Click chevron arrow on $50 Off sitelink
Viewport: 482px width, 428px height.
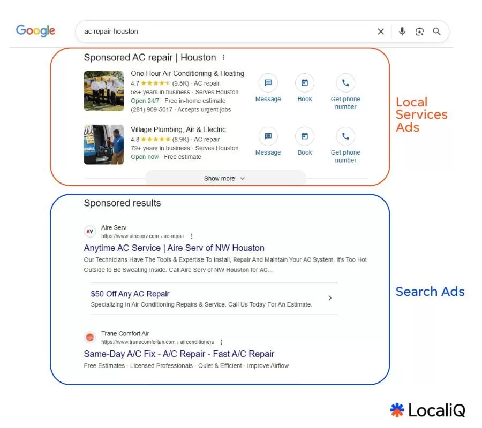pos(330,298)
